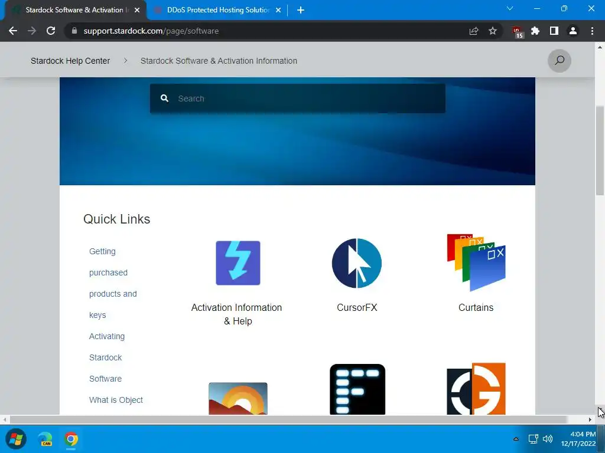Click the share page icon in address bar
This screenshot has width=605, height=453.
point(474,31)
